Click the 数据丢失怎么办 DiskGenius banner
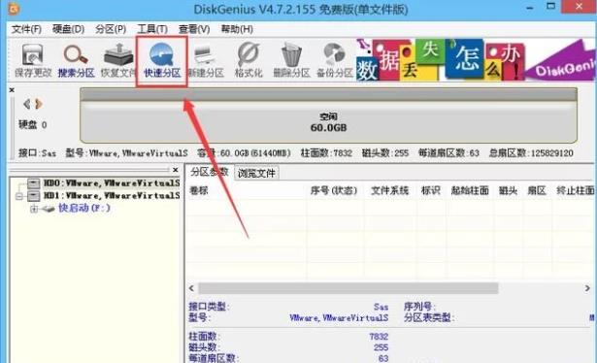The width and height of the screenshot is (597, 363). pos(476,60)
